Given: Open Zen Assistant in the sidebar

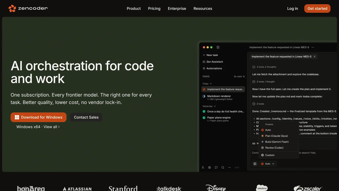Looking at the screenshot, I should coord(213,62).
